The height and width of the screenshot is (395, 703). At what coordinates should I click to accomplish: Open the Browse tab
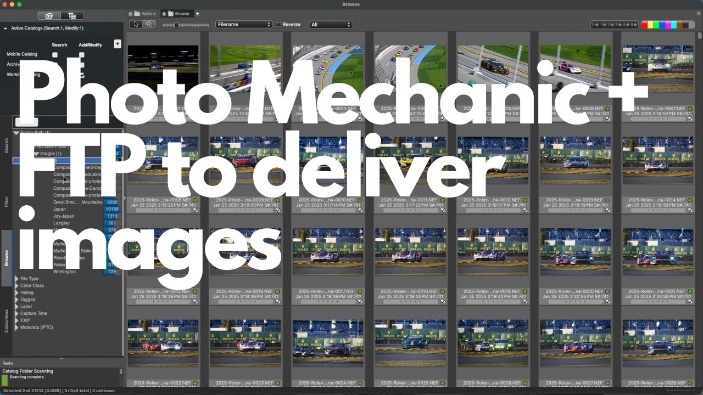point(178,13)
